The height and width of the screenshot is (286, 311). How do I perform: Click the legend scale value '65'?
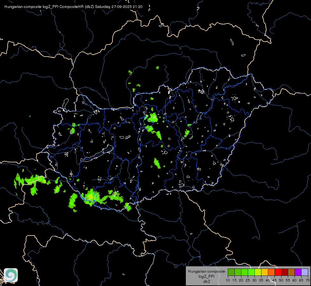click(x=301, y=281)
